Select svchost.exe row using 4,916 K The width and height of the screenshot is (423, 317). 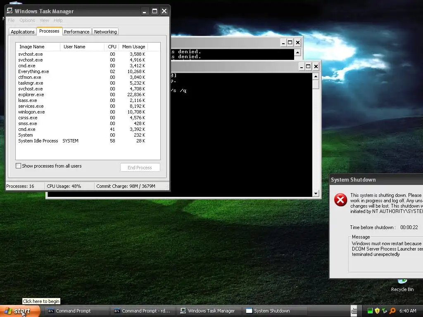coord(82,60)
